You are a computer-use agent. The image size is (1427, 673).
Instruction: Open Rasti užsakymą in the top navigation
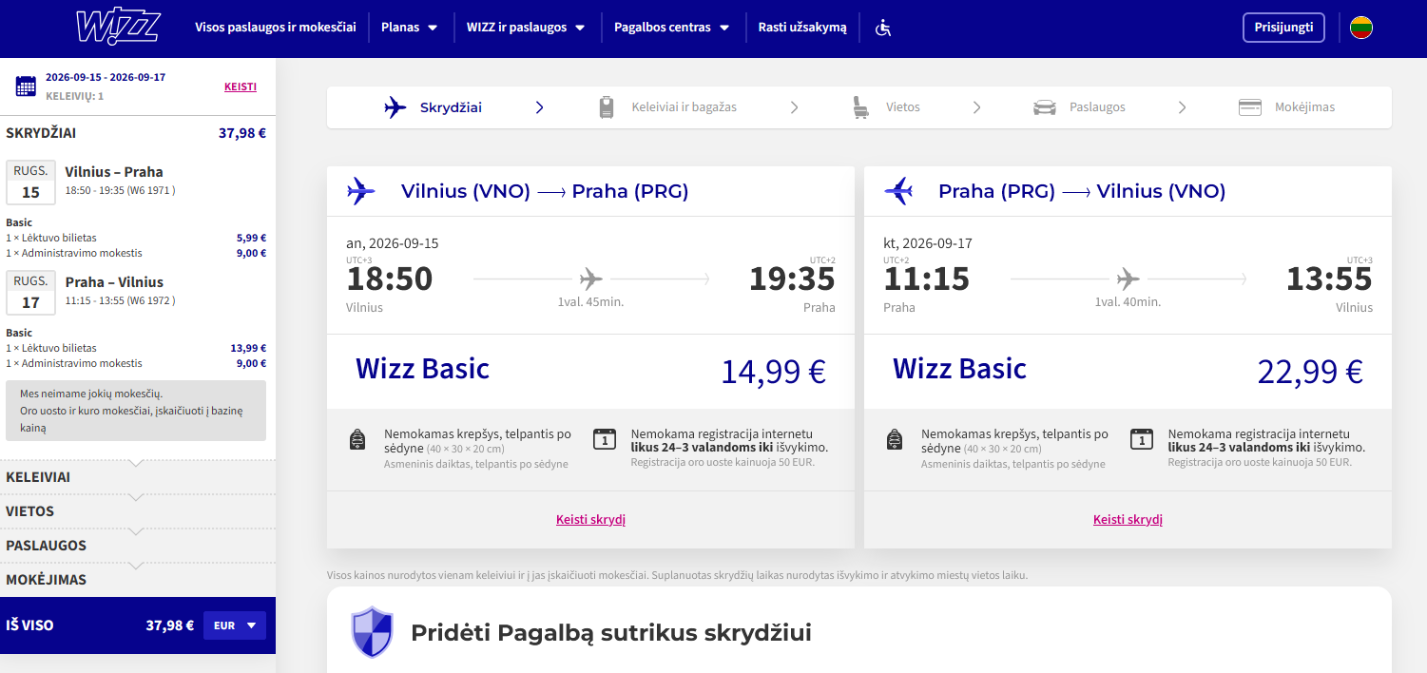[x=802, y=28]
